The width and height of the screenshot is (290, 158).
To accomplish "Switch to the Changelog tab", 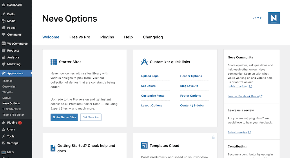I will click(x=153, y=37).
